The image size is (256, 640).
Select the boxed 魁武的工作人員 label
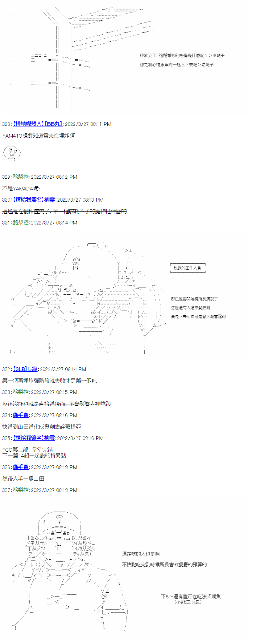pyautogui.click(x=188, y=268)
